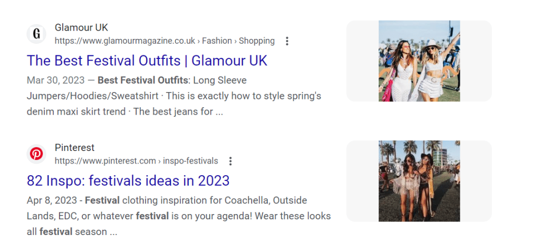Click the Glamour UK favicon icon

[x=36, y=34]
